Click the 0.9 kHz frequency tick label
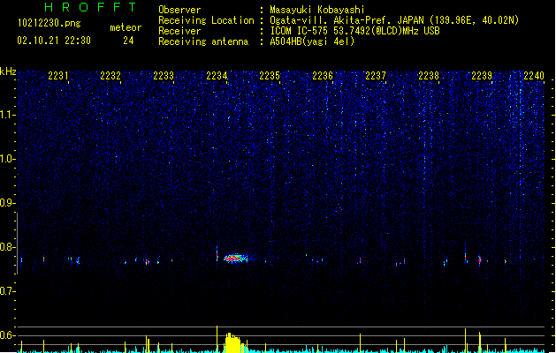The image size is (556, 353). [x=7, y=203]
